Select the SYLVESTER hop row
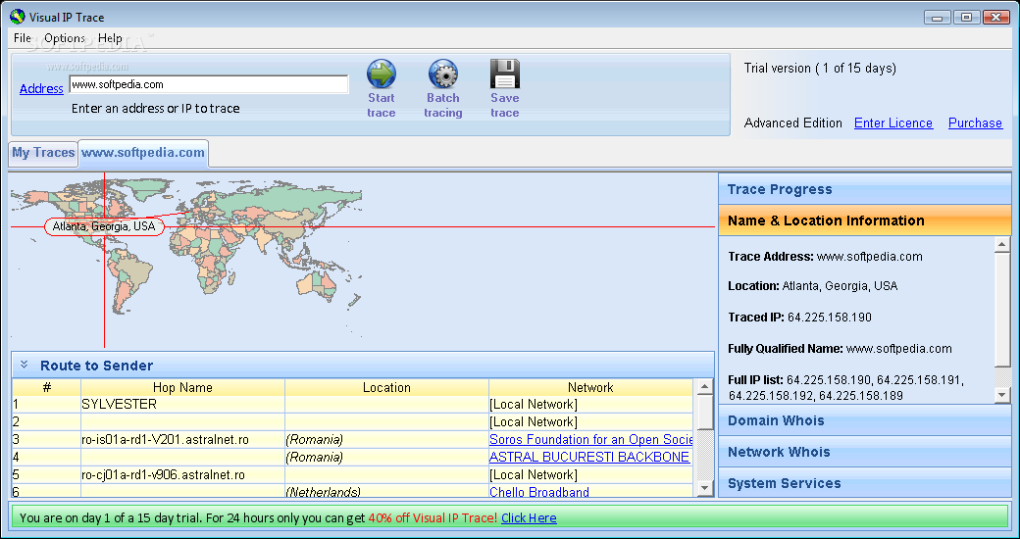The image size is (1020, 539). (352, 405)
